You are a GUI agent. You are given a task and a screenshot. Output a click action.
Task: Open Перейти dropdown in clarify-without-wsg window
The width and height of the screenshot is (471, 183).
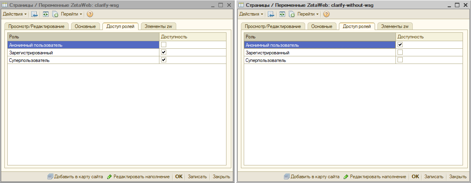tap(308, 14)
